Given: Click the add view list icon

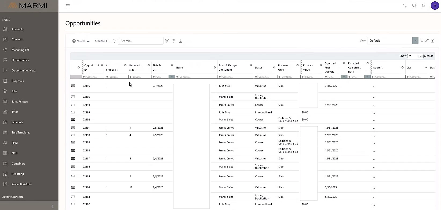Looking at the screenshot, I should (x=422, y=41).
